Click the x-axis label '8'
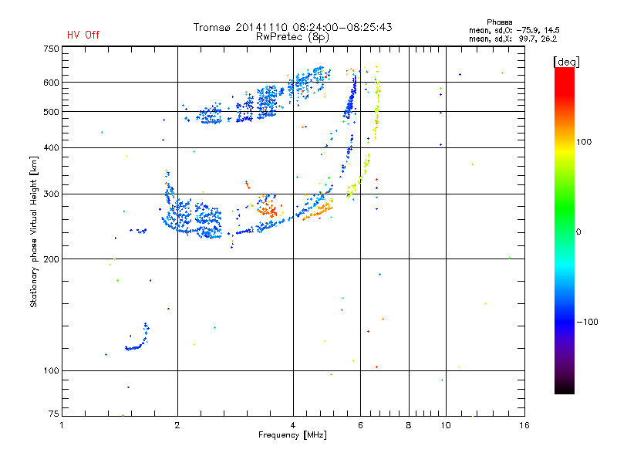This screenshot has width=617, height=463. [x=409, y=425]
